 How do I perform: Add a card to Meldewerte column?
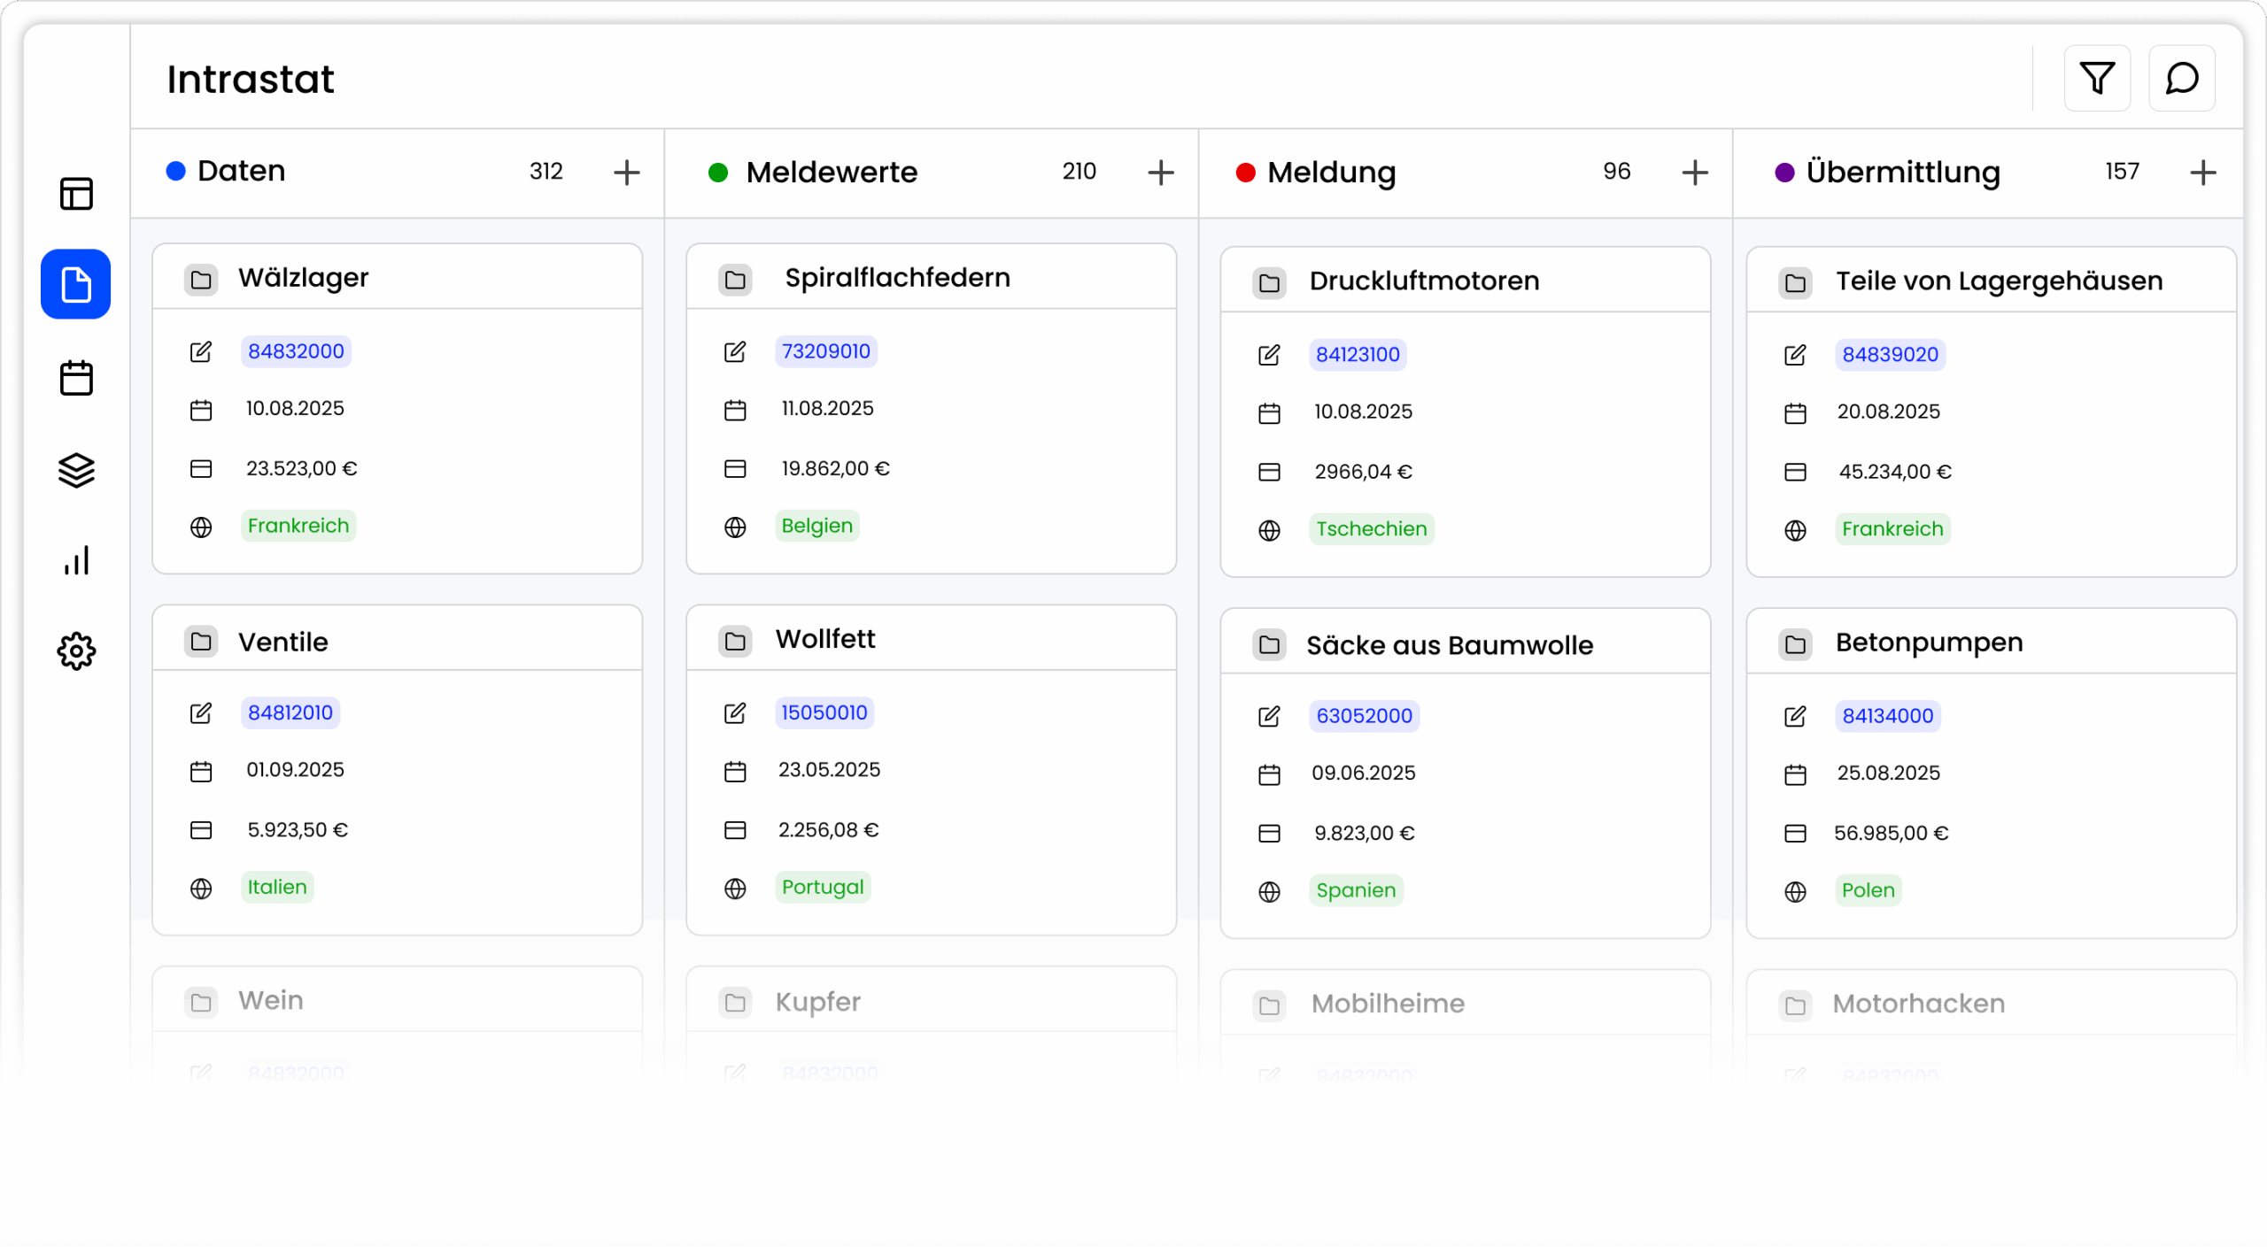1160,172
